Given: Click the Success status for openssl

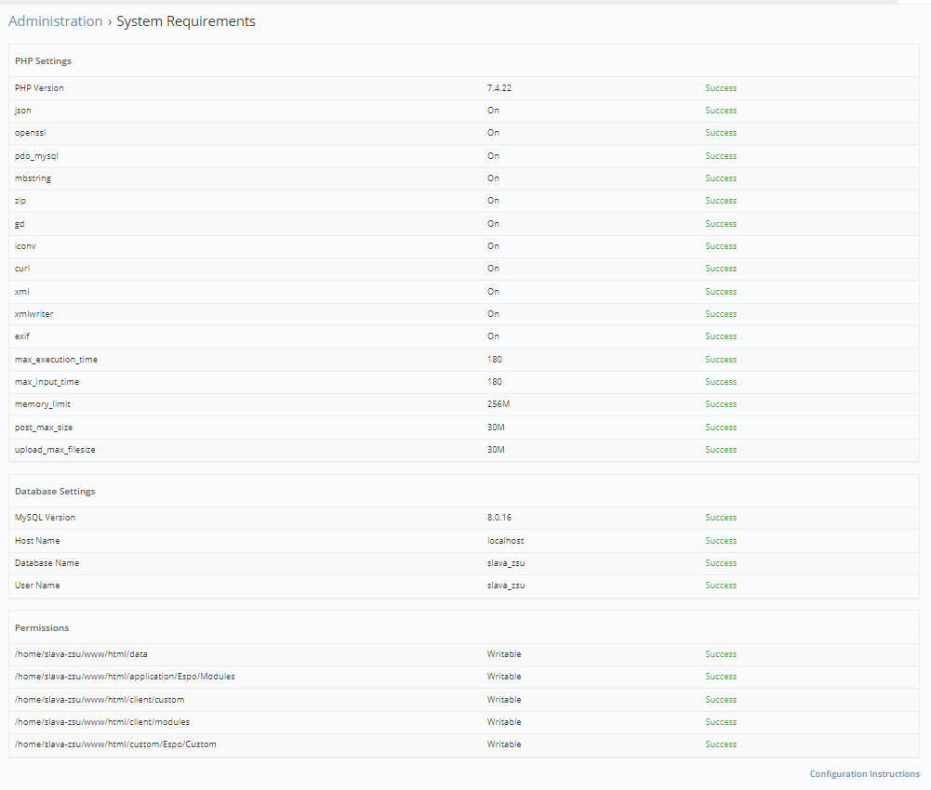Looking at the screenshot, I should tap(721, 133).
